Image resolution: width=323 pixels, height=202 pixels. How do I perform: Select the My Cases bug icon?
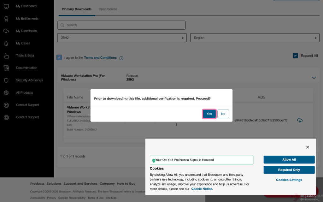click(6, 43)
